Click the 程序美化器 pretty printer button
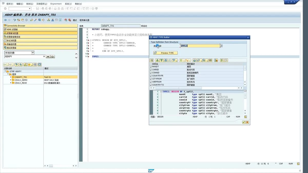The width and height of the screenshot is (308, 173). pyautogui.click(x=84, y=20)
